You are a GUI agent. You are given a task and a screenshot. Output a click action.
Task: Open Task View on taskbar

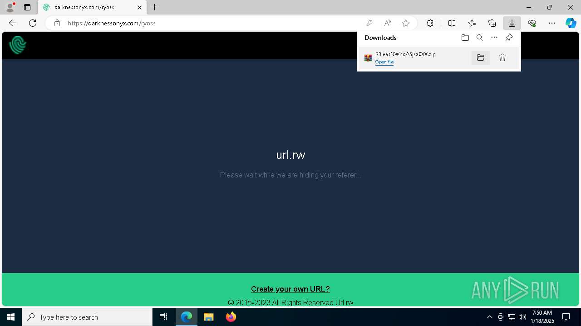pyautogui.click(x=163, y=317)
